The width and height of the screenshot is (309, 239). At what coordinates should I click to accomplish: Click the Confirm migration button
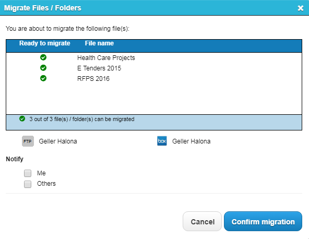(x=263, y=221)
